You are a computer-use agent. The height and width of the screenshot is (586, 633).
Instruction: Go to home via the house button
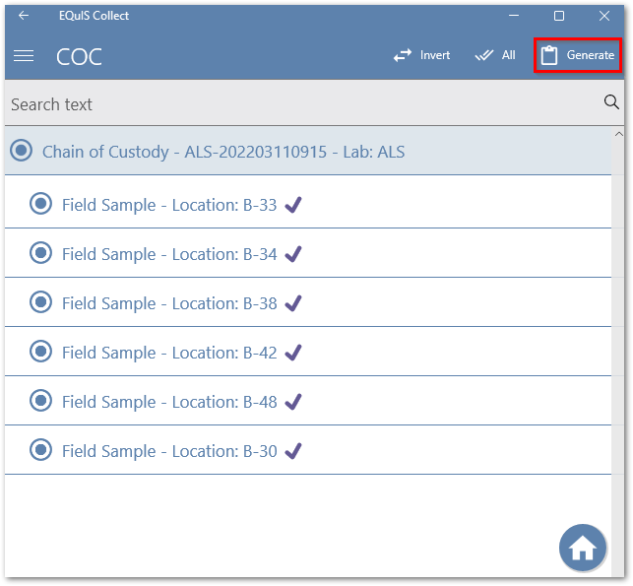point(583,548)
